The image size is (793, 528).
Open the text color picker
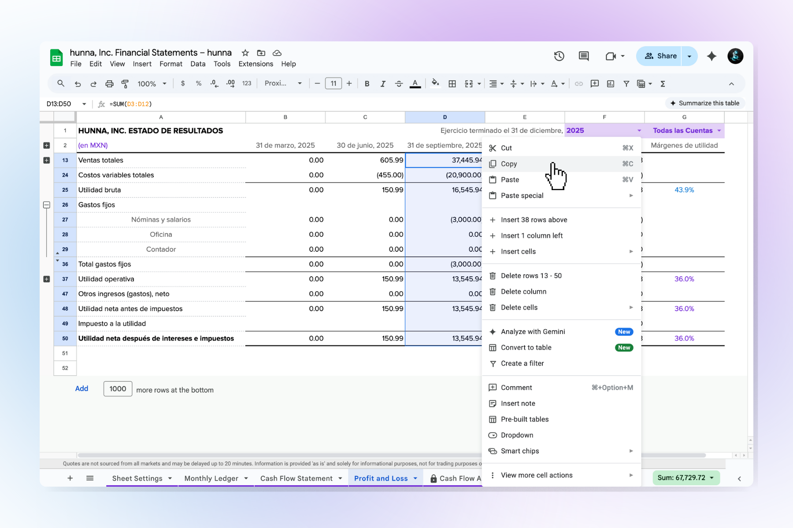point(415,84)
